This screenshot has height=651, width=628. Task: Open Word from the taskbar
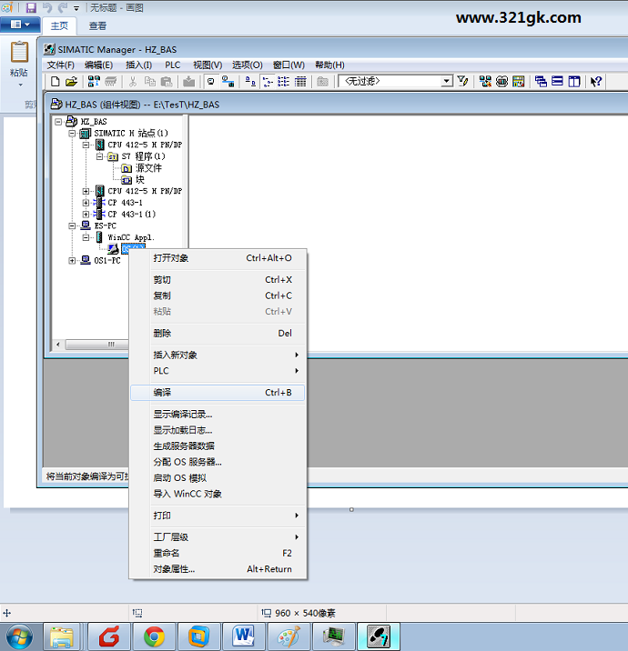pyautogui.click(x=244, y=636)
